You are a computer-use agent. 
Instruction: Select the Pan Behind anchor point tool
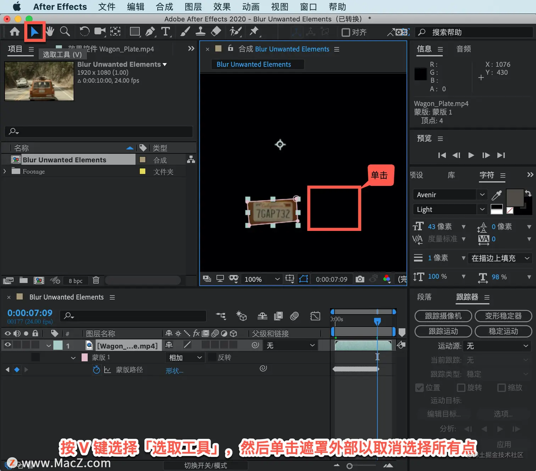coord(115,32)
